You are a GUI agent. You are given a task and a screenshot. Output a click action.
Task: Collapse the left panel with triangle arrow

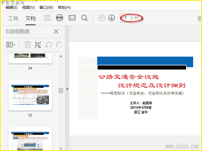point(67,89)
